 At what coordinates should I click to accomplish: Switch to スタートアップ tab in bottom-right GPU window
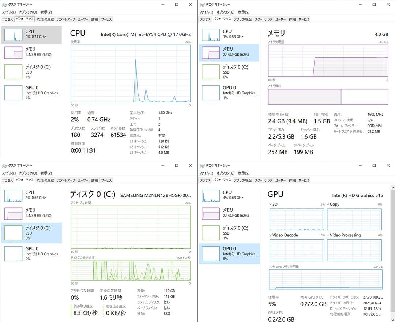pos(263,180)
